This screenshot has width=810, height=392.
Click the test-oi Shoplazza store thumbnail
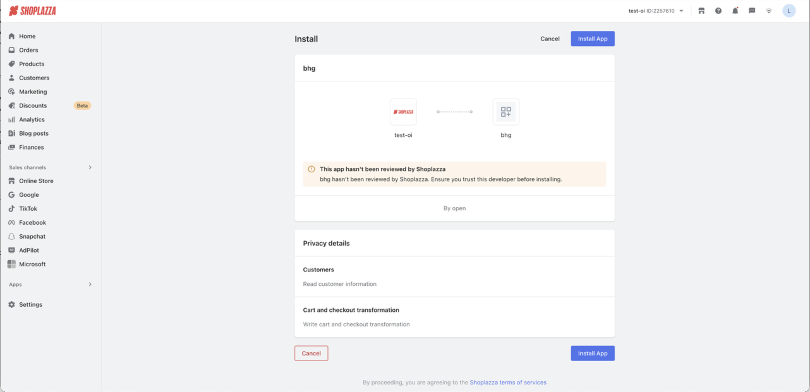[x=403, y=112]
